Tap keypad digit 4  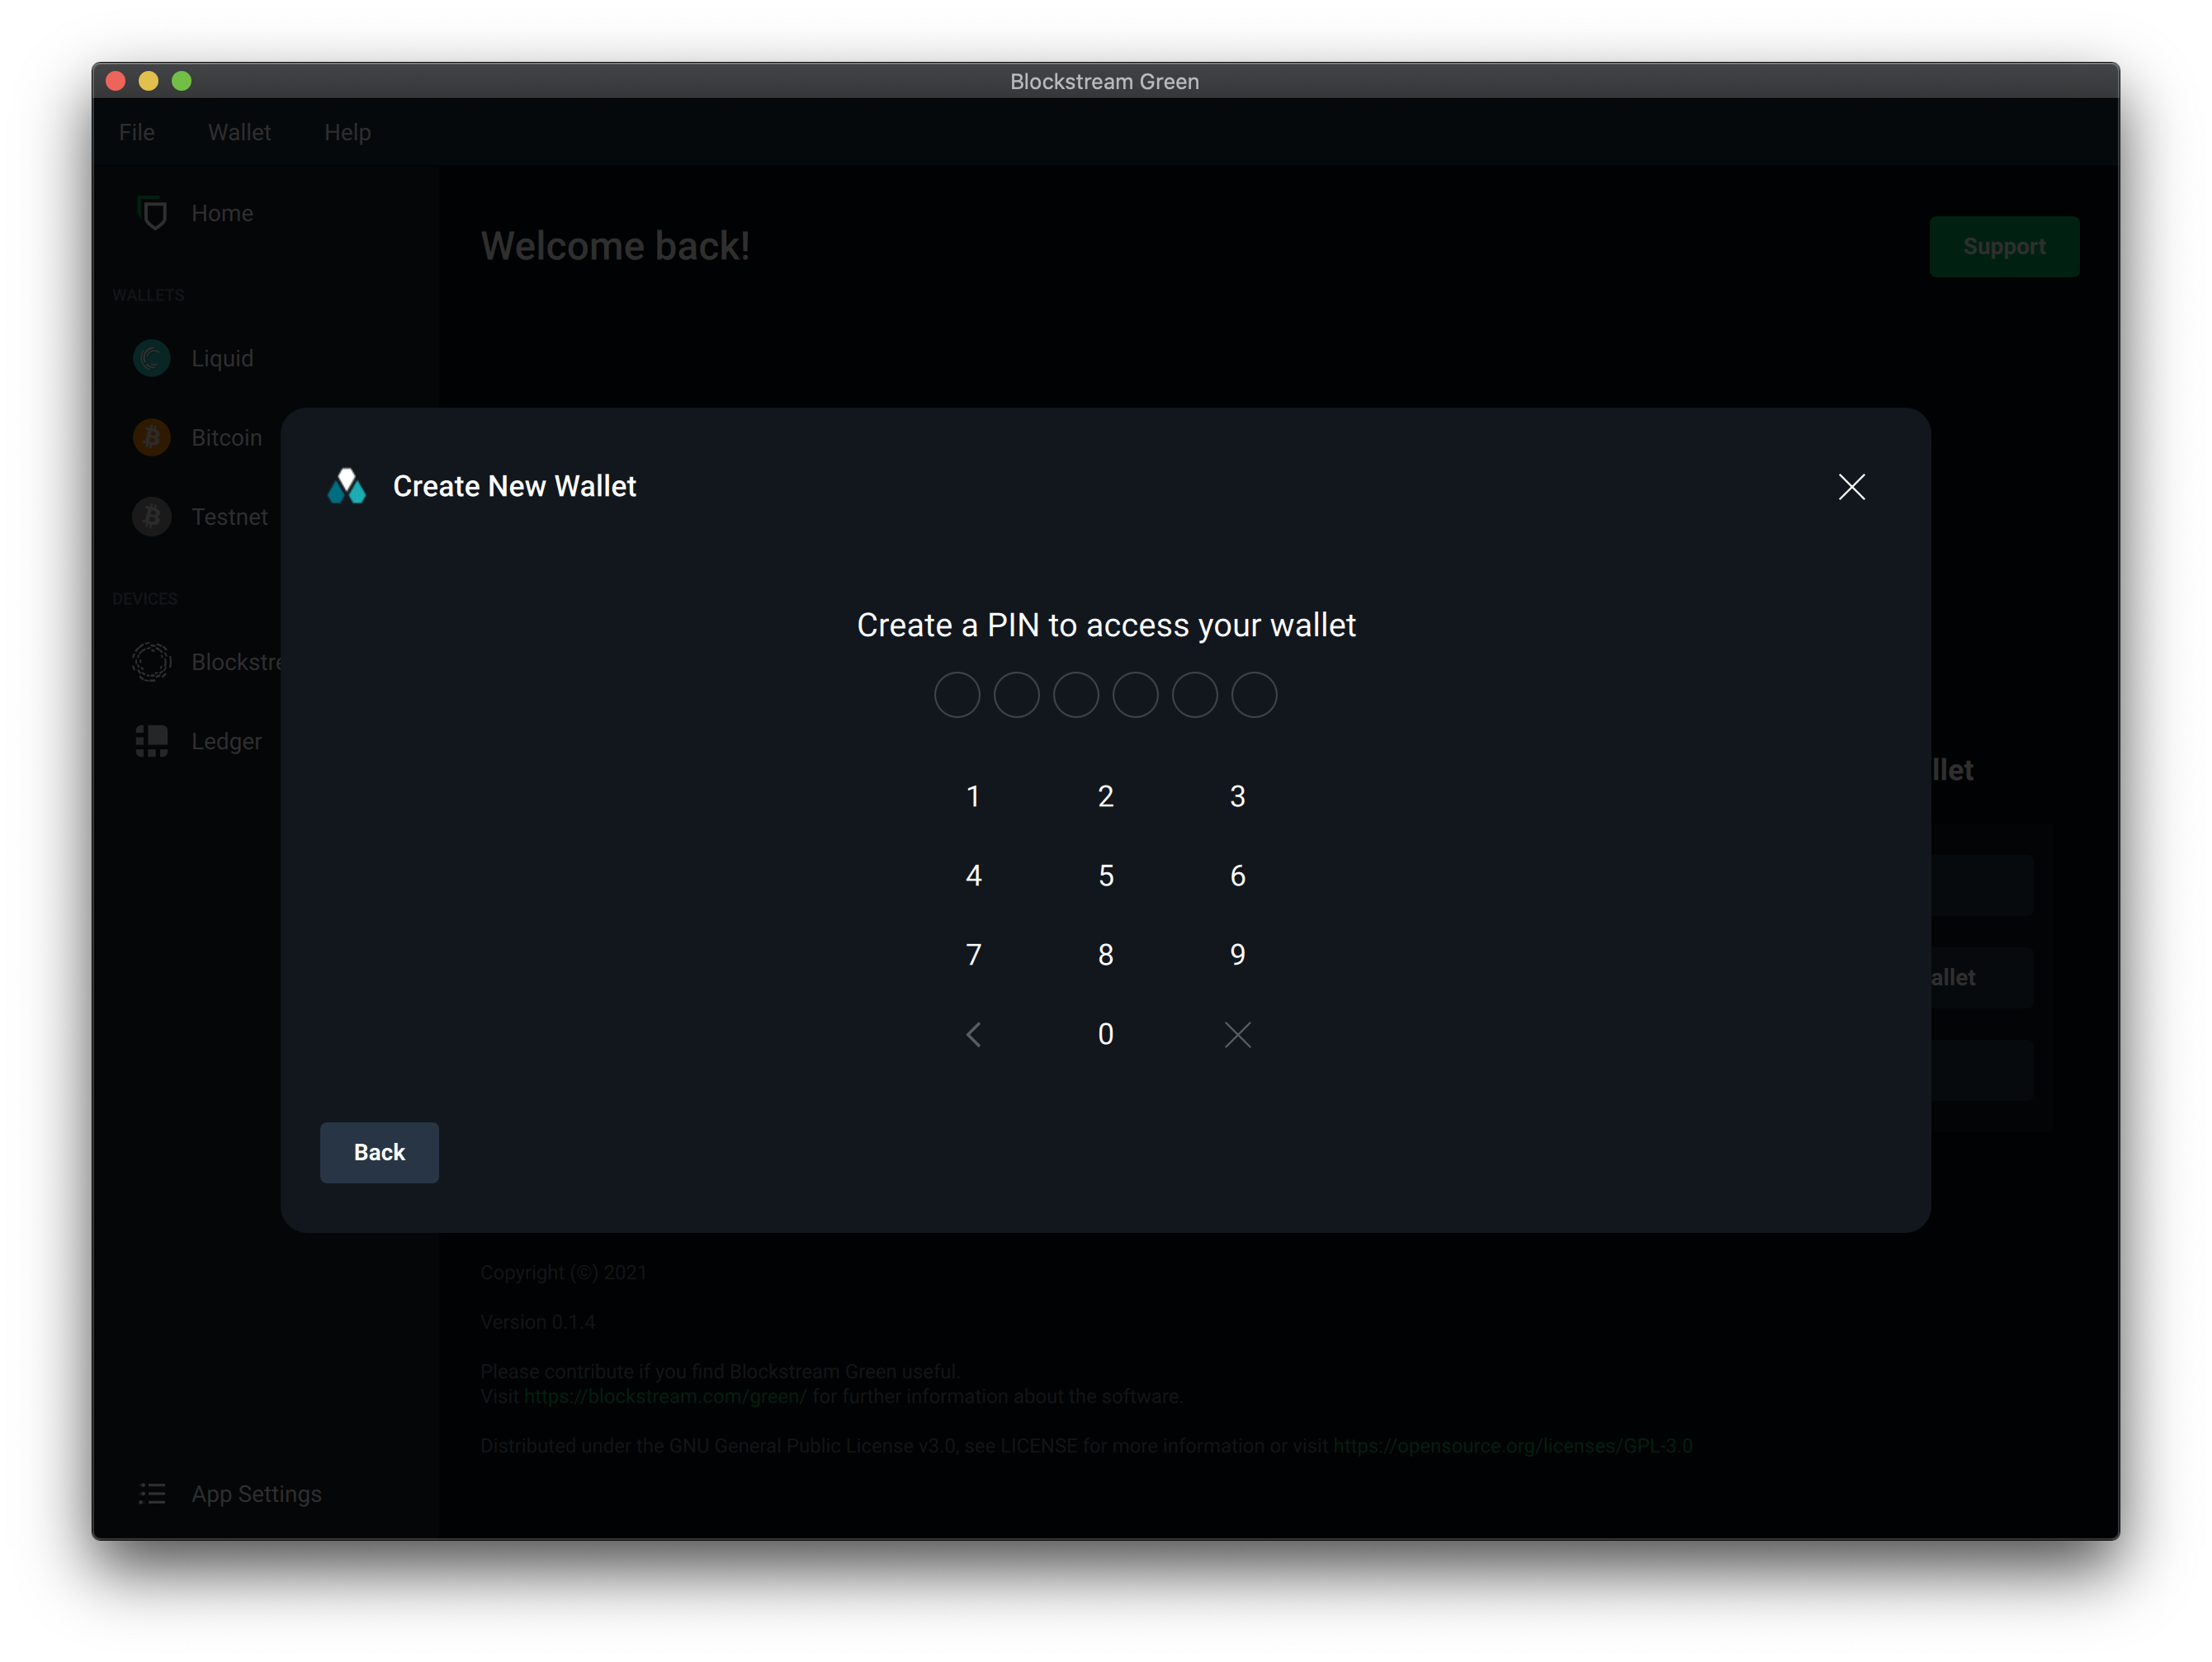pyautogui.click(x=973, y=875)
